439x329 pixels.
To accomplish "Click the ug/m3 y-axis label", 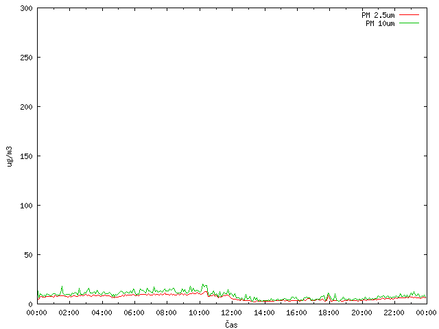I will coord(10,156).
